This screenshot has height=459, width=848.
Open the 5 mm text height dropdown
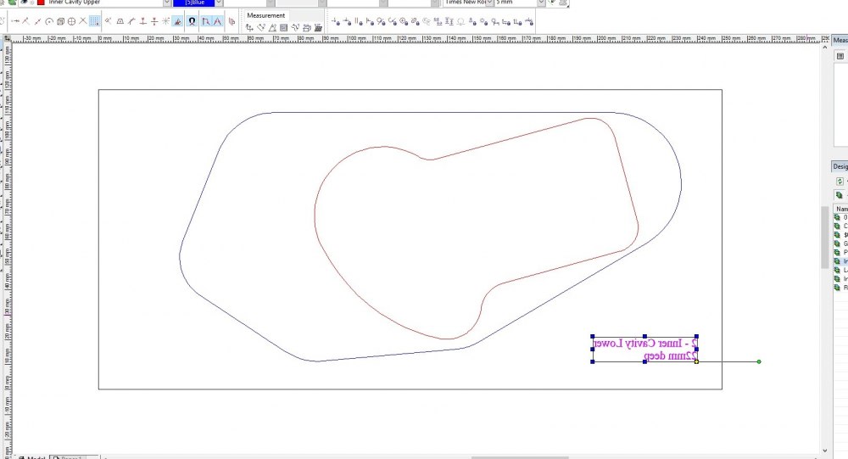pyautogui.click(x=541, y=3)
